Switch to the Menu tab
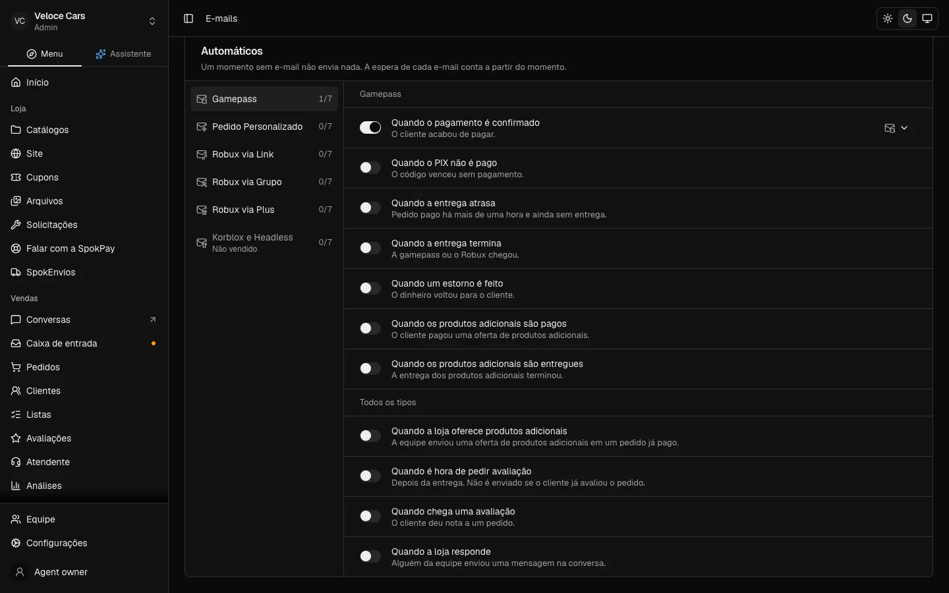This screenshot has height=593, width=949. (x=45, y=54)
